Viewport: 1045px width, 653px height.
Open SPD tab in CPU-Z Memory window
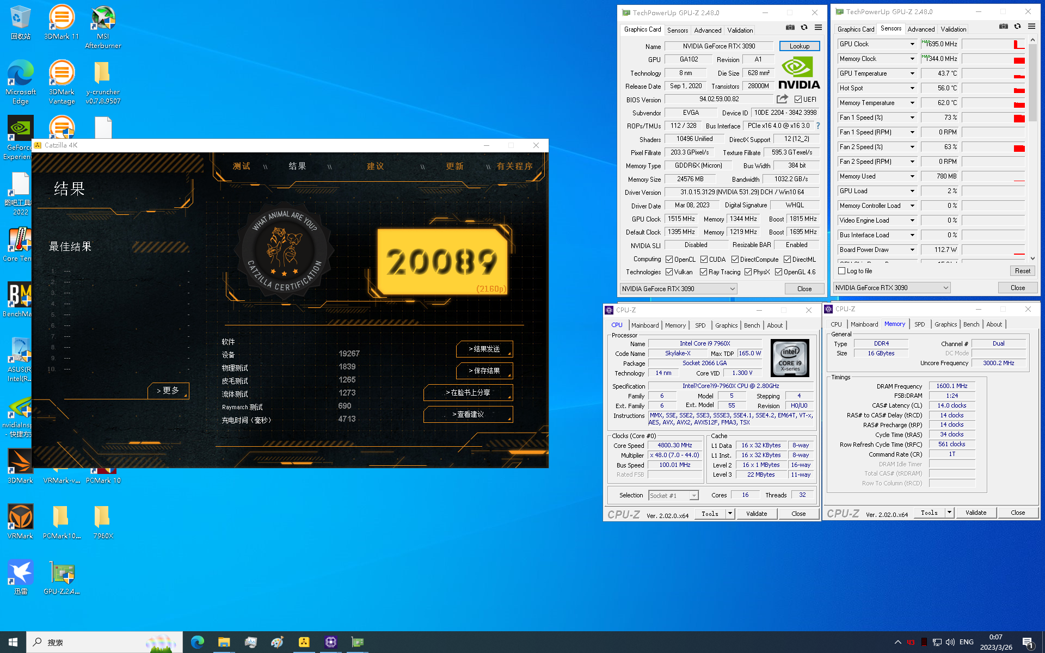point(919,324)
